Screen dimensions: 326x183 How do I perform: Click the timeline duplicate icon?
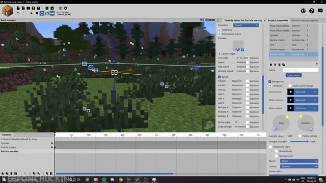click(x=7, y=173)
